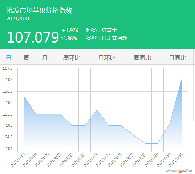
Task: Switch to the 月环比 tab
Action: coord(107,58)
